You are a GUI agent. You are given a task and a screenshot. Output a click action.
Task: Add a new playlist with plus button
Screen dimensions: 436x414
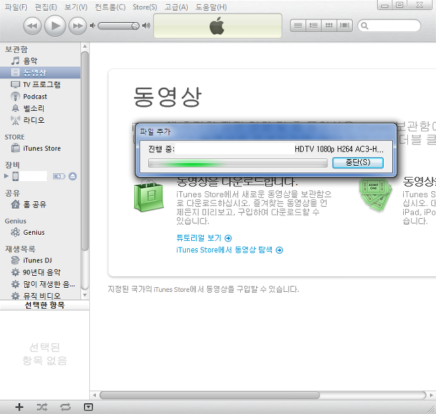19,407
